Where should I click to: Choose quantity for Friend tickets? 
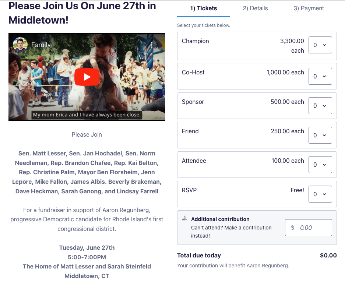[x=320, y=135]
